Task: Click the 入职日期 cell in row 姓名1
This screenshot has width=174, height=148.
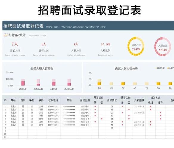Action: click(x=139, y=107)
